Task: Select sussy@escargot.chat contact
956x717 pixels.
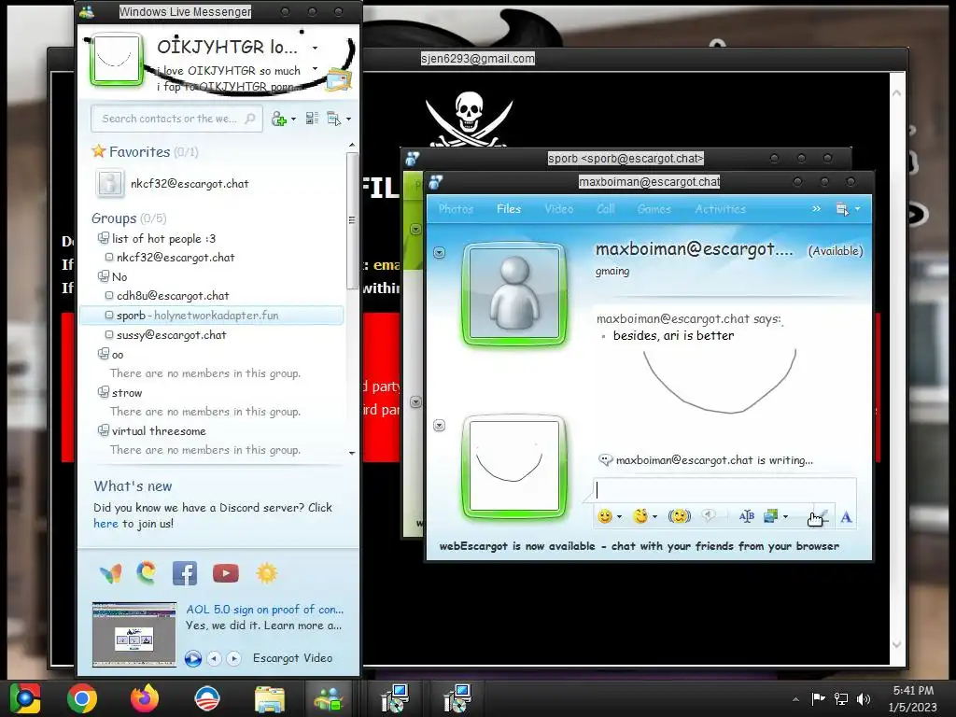Action: click(172, 335)
